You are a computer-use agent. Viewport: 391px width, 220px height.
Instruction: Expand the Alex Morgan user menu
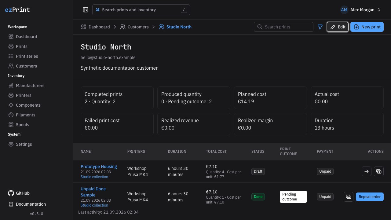click(x=361, y=10)
